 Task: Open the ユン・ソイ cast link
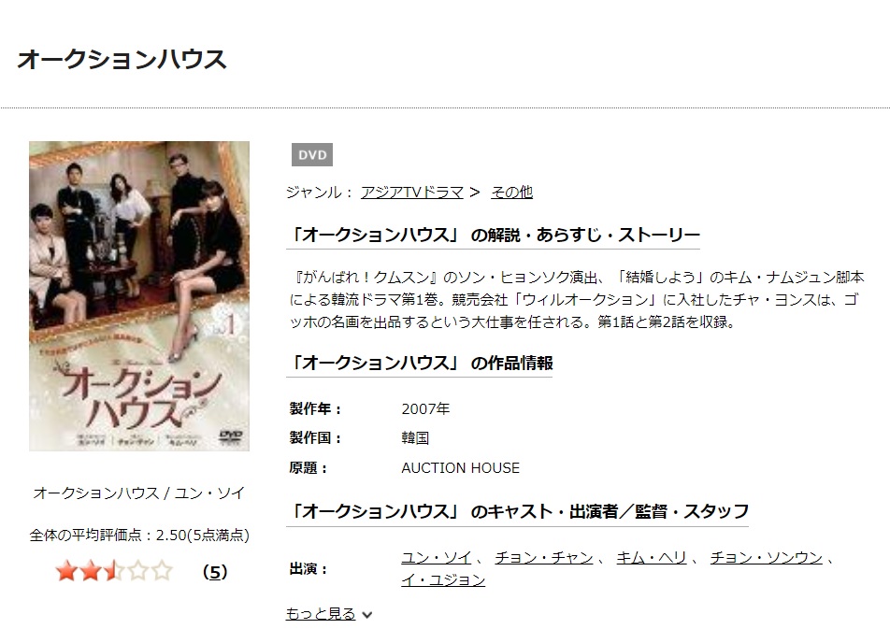coord(436,558)
